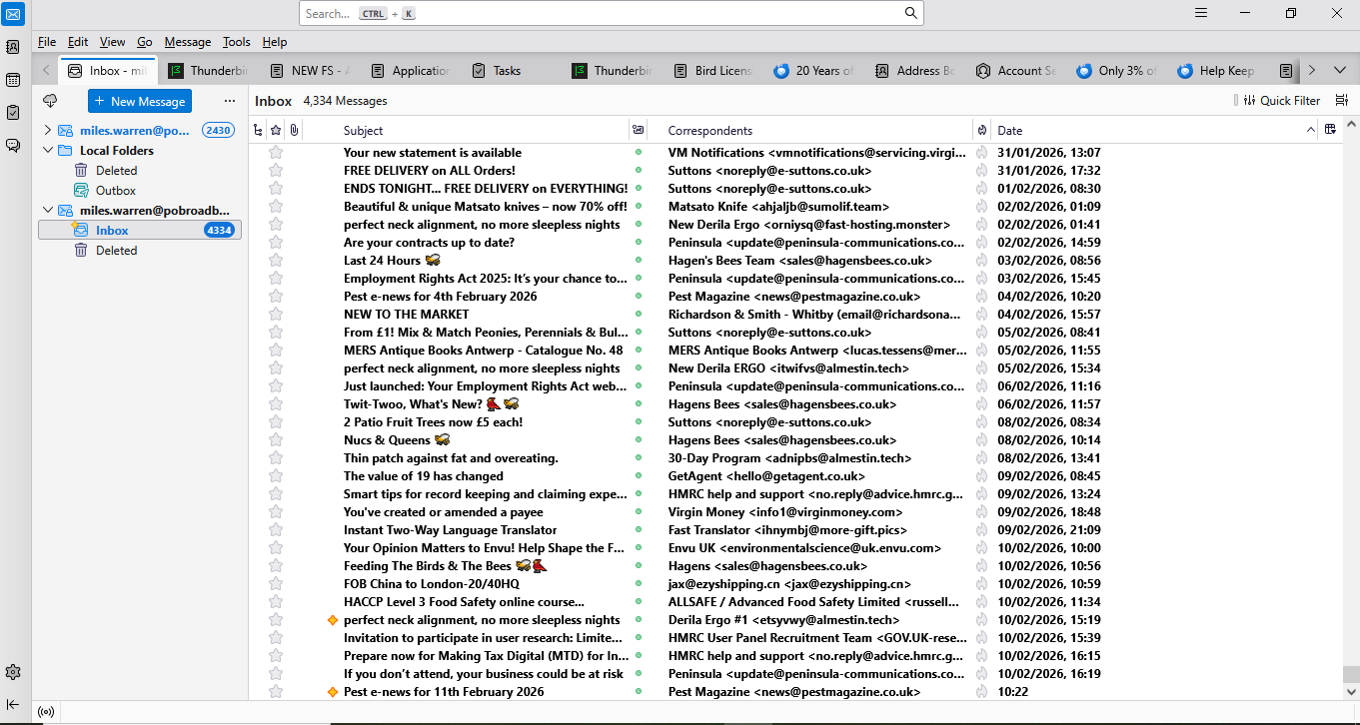Toggle read status dot for 'NEW TO THE MARKET'
This screenshot has height=725, width=1360.
tap(639, 315)
